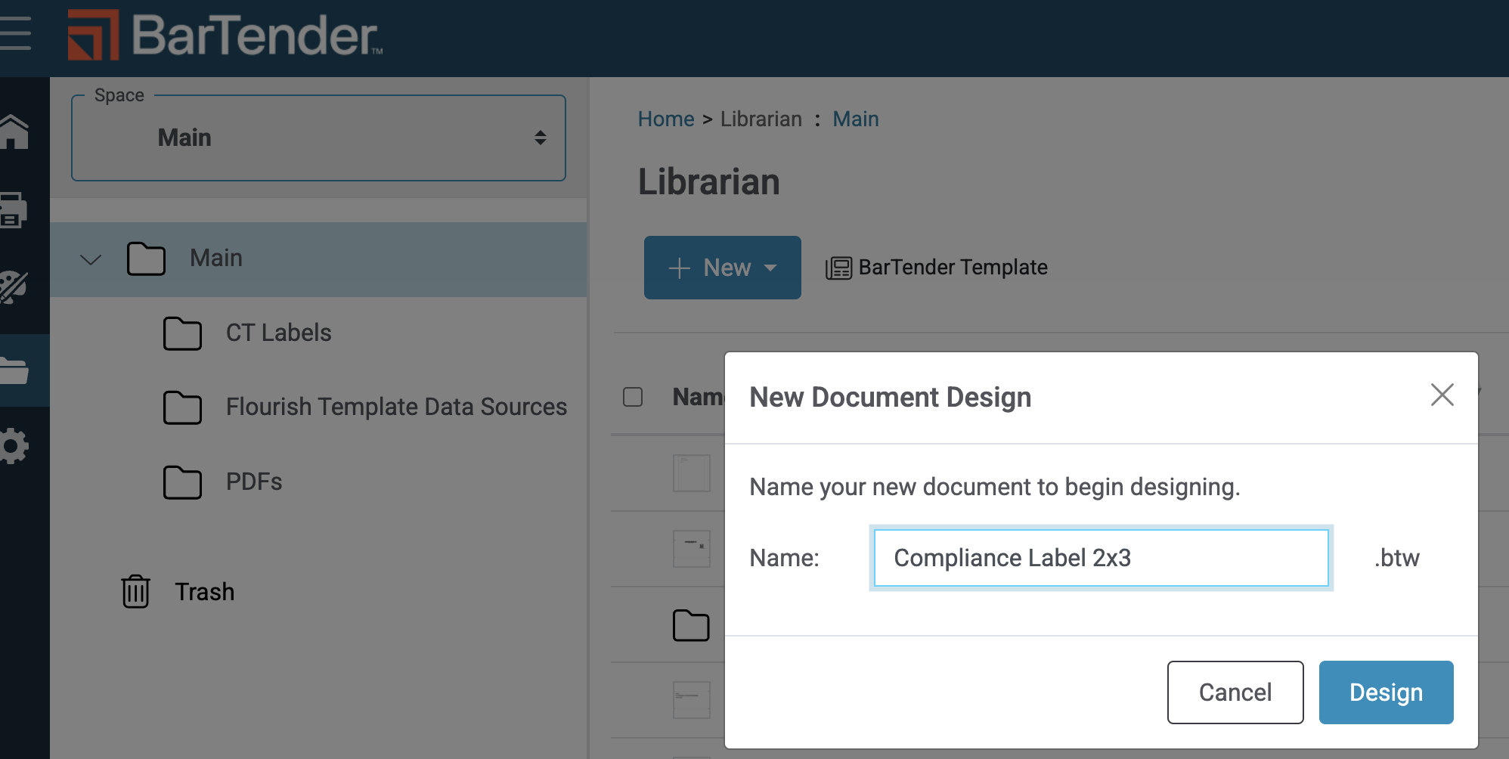The width and height of the screenshot is (1509, 759).
Task: Collapse the Main folder tree
Action: coord(91,259)
